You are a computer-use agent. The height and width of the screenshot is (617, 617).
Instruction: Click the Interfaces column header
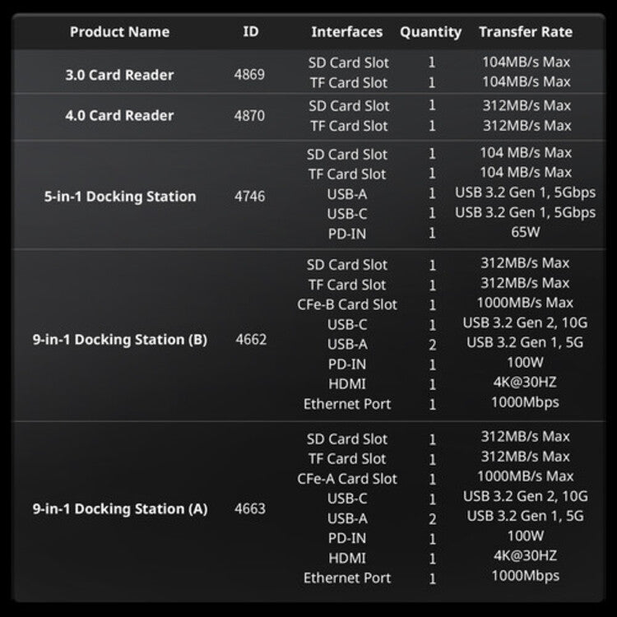(x=346, y=32)
